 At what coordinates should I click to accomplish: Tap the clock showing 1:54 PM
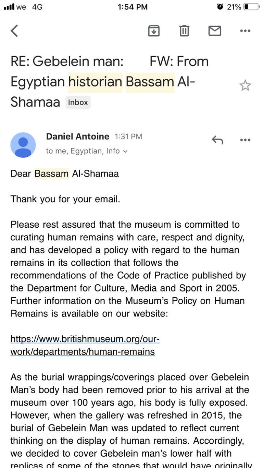coord(132,7)
